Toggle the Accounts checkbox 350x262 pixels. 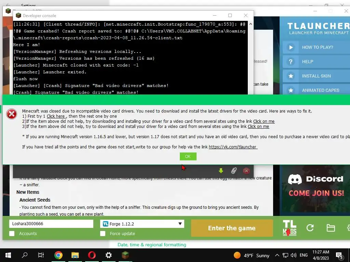pos(12,233)
